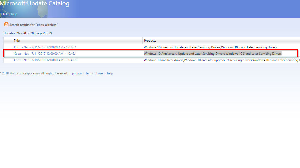The height and width of the screenshot is (168, 300).
Task: Click the 'Windows 10 and later drivers' products cell
Action: click(x=222, y=60)
